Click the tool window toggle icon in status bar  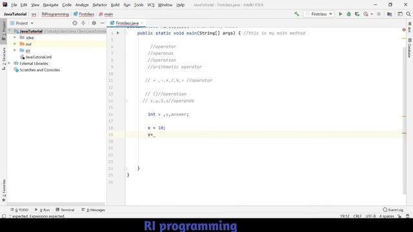[x=4, y=217]
